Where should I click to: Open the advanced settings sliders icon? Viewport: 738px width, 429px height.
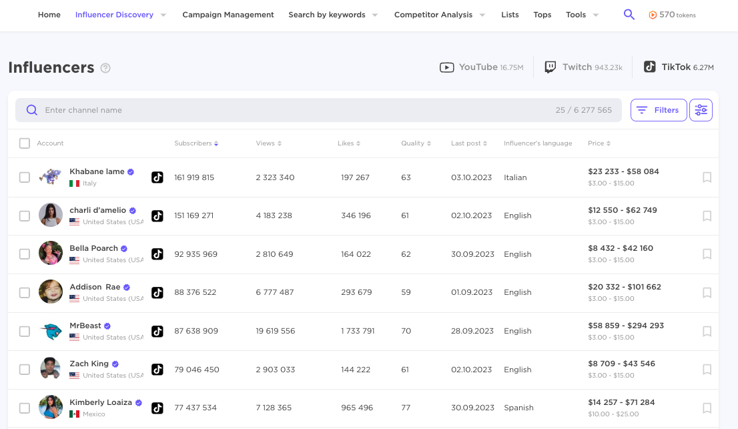click(701, 110)
